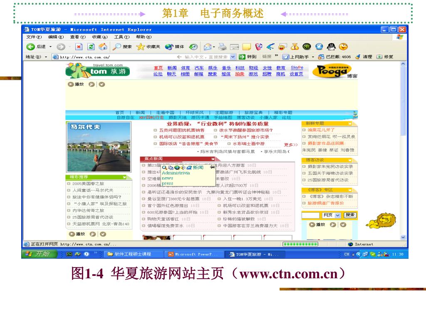Image resolution: width=426 pixels, height=319 pixels.
Task: Click the 更多>> link
Action: click(x=290, y=145)
